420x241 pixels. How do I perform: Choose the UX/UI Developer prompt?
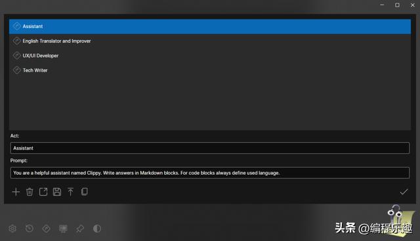click(x=210, y=56)
